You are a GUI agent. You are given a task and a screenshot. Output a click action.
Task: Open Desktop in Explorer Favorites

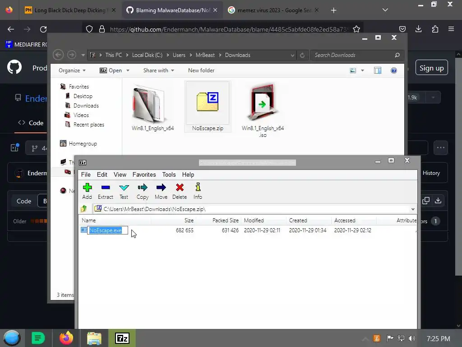(x=83, y=96)
